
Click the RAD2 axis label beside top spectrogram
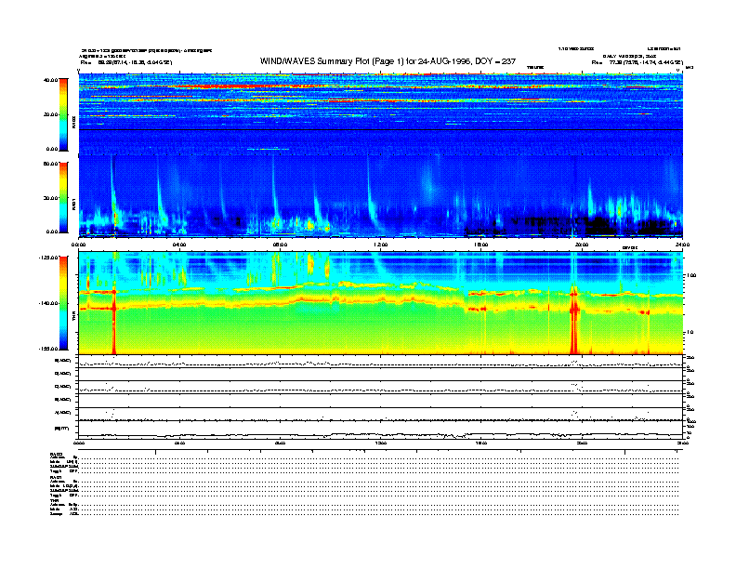pos(73,122)
